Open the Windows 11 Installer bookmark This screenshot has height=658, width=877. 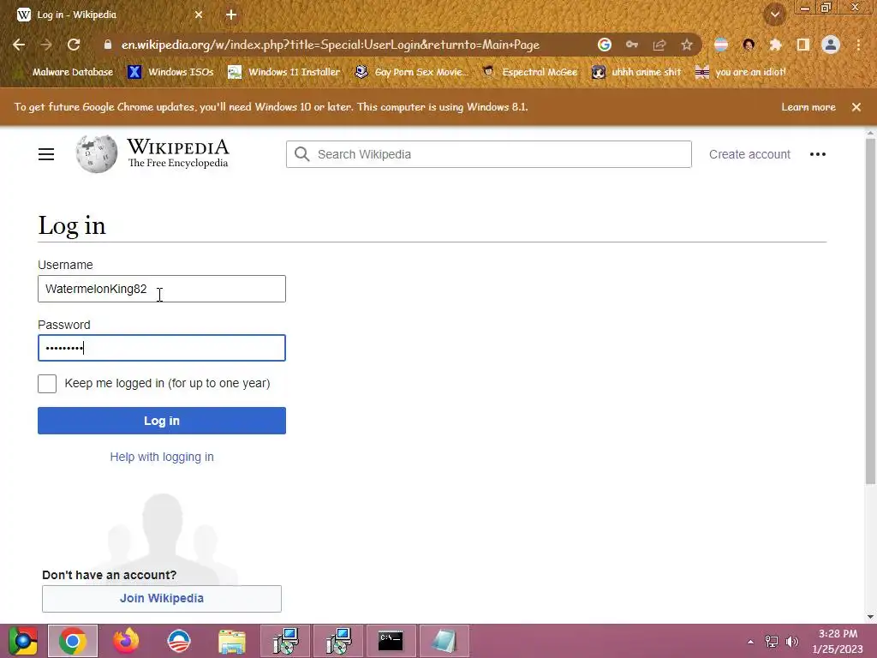pos(284,72)
